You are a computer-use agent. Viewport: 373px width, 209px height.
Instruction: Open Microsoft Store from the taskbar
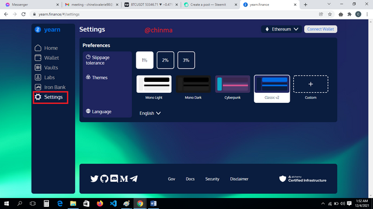[86, 204]
